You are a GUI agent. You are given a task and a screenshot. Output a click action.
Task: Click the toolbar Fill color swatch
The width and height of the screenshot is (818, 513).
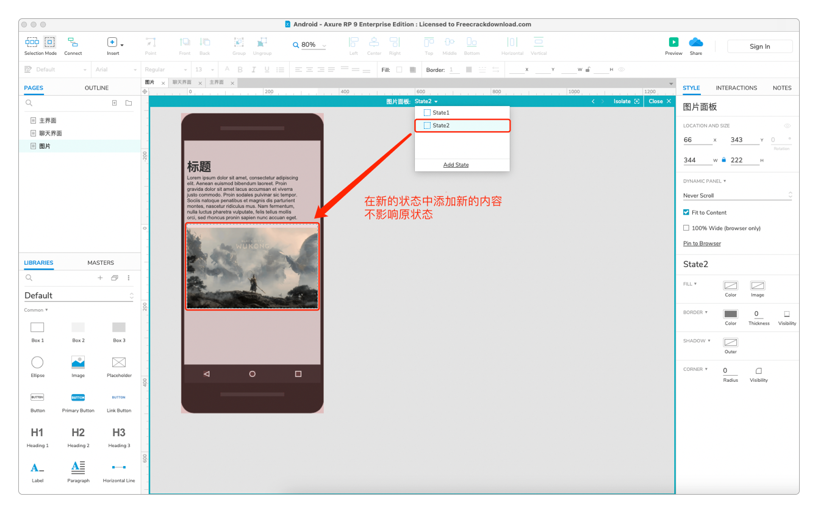(x=399, y=70)
